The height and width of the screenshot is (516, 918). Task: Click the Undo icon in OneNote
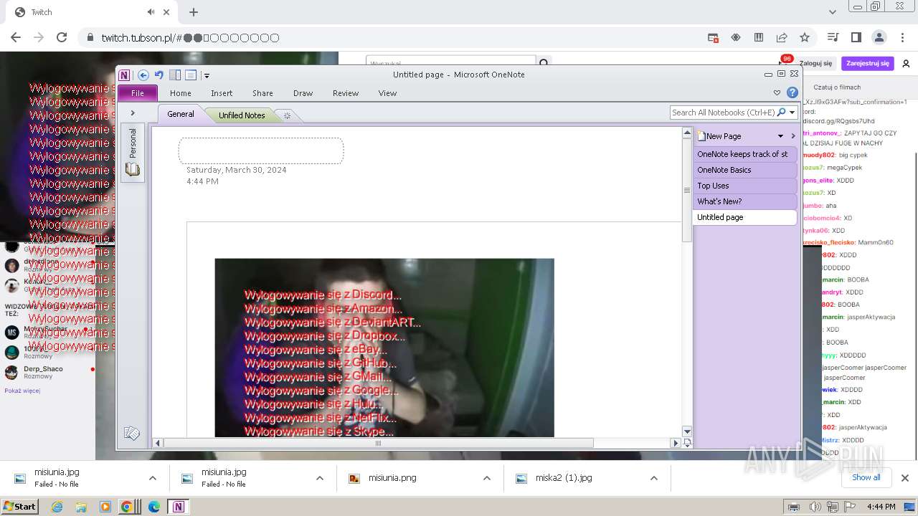point(159,75)
